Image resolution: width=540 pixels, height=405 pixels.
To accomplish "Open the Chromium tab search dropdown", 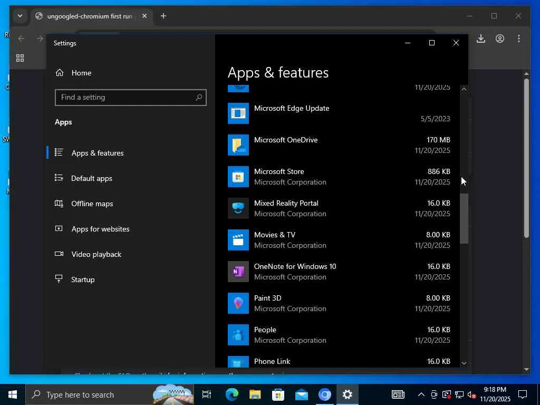I will coord(20,16).
